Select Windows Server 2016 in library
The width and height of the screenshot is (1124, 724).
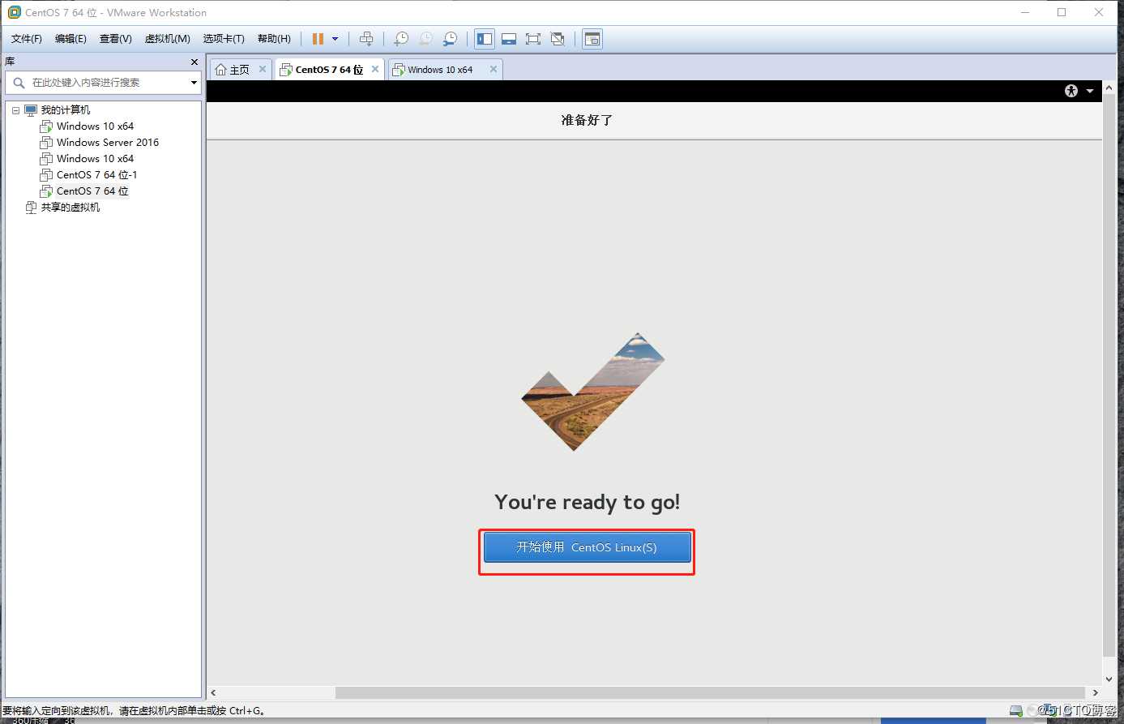point(108,143)
